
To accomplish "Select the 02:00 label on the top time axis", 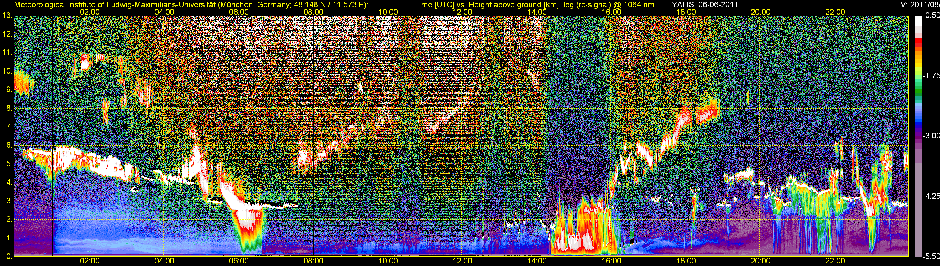I will point(89,12).
